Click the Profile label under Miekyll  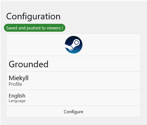(15, 84)
